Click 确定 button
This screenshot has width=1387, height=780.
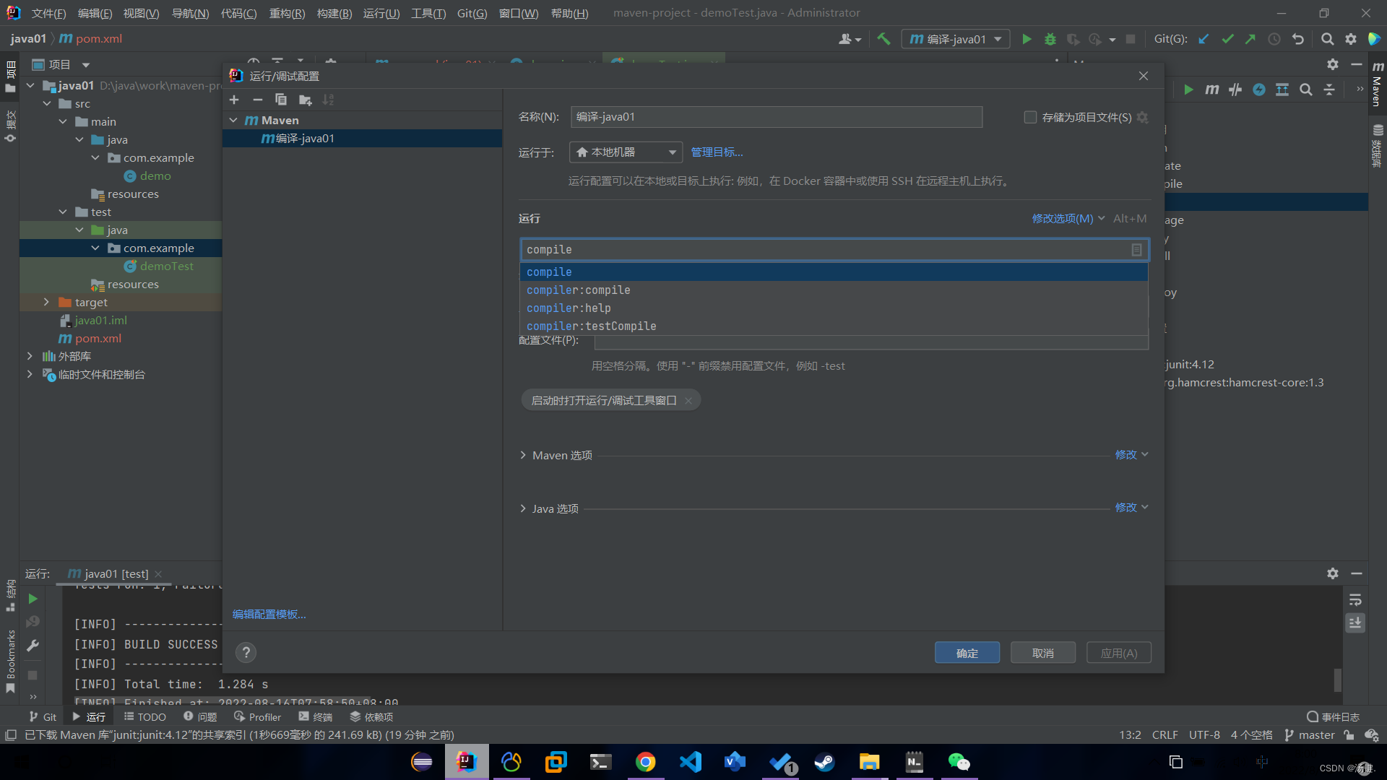pyautogui.click(x=967, y=653)
